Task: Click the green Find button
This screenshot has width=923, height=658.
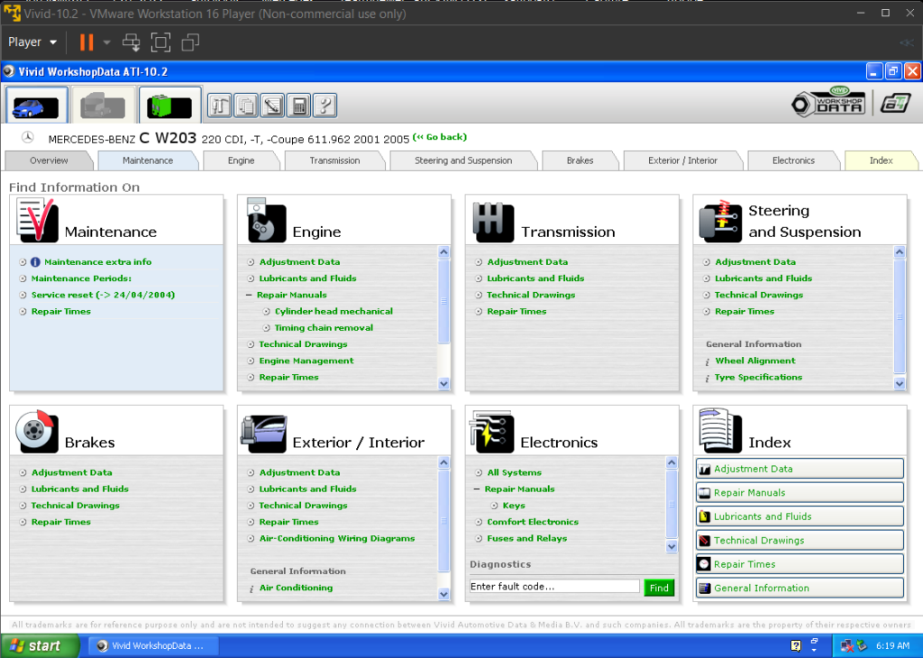Action: click(659, 588)
